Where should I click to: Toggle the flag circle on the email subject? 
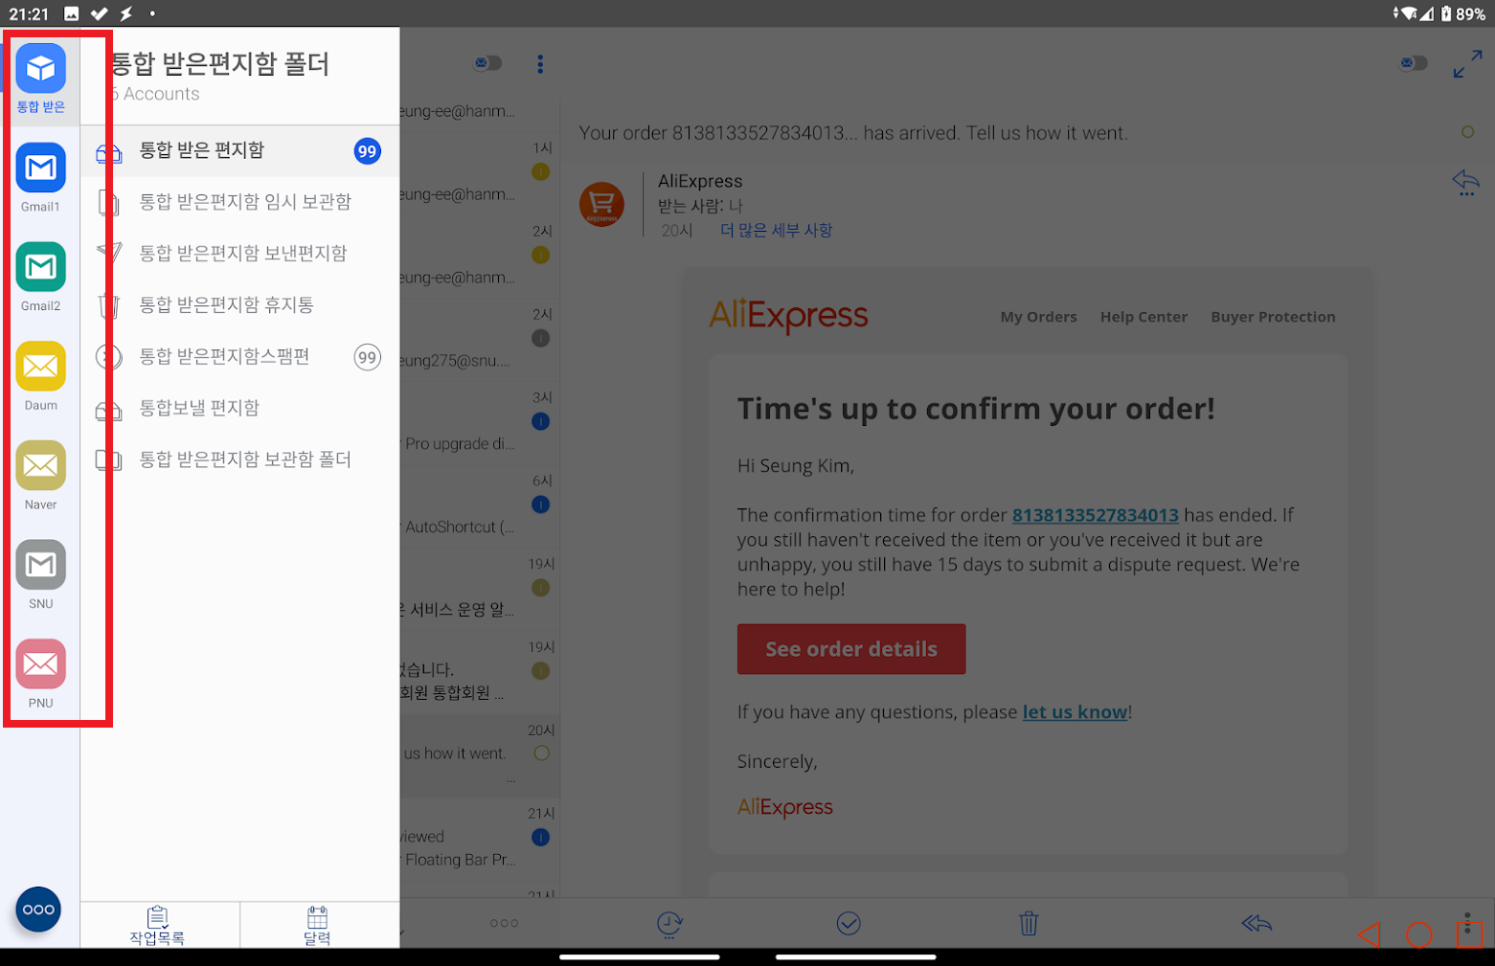1468,132
